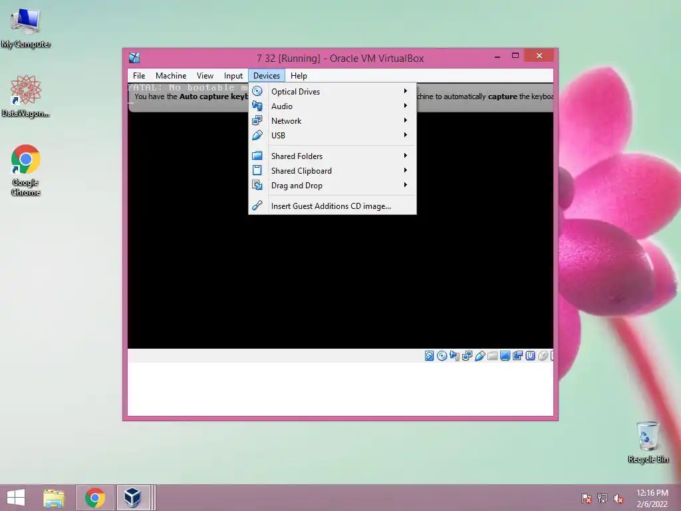Open the clock showing 12:16 PM
Image resolution: width=681 pixels, height=511 pixels.
(652, 498)
